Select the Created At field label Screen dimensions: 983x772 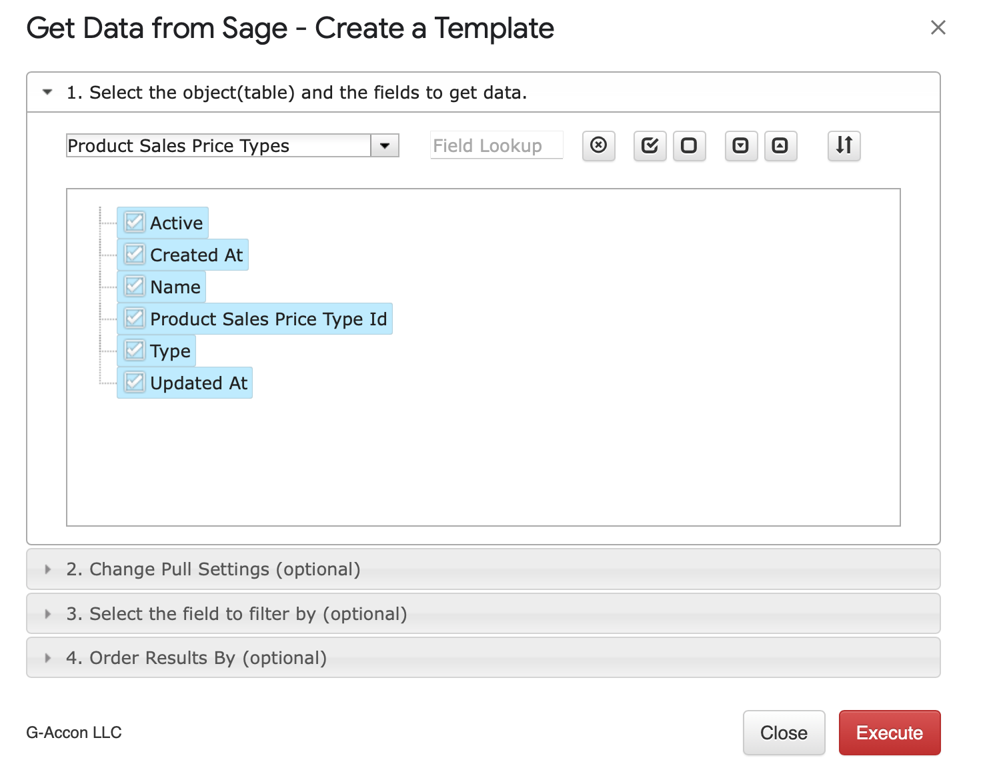(197, 255)
